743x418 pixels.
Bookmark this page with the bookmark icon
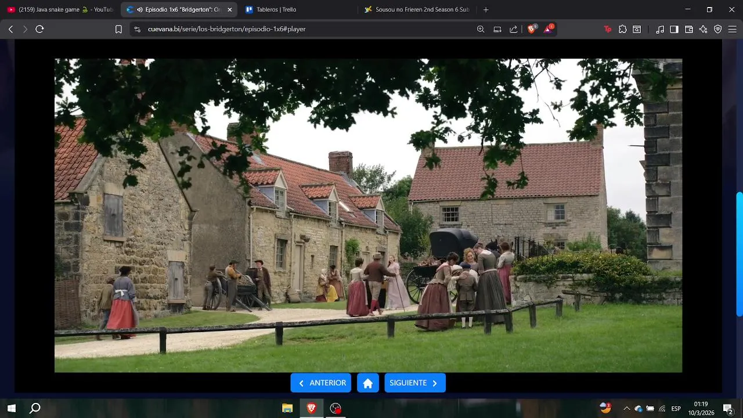(118, 29)
